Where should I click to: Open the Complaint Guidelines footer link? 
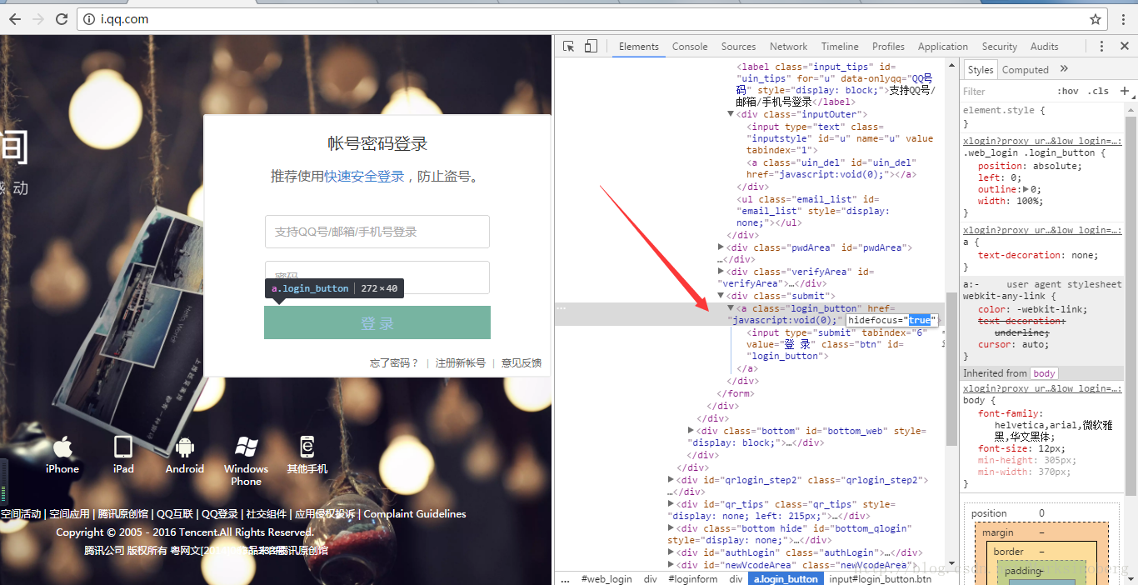tap(415, 514)
